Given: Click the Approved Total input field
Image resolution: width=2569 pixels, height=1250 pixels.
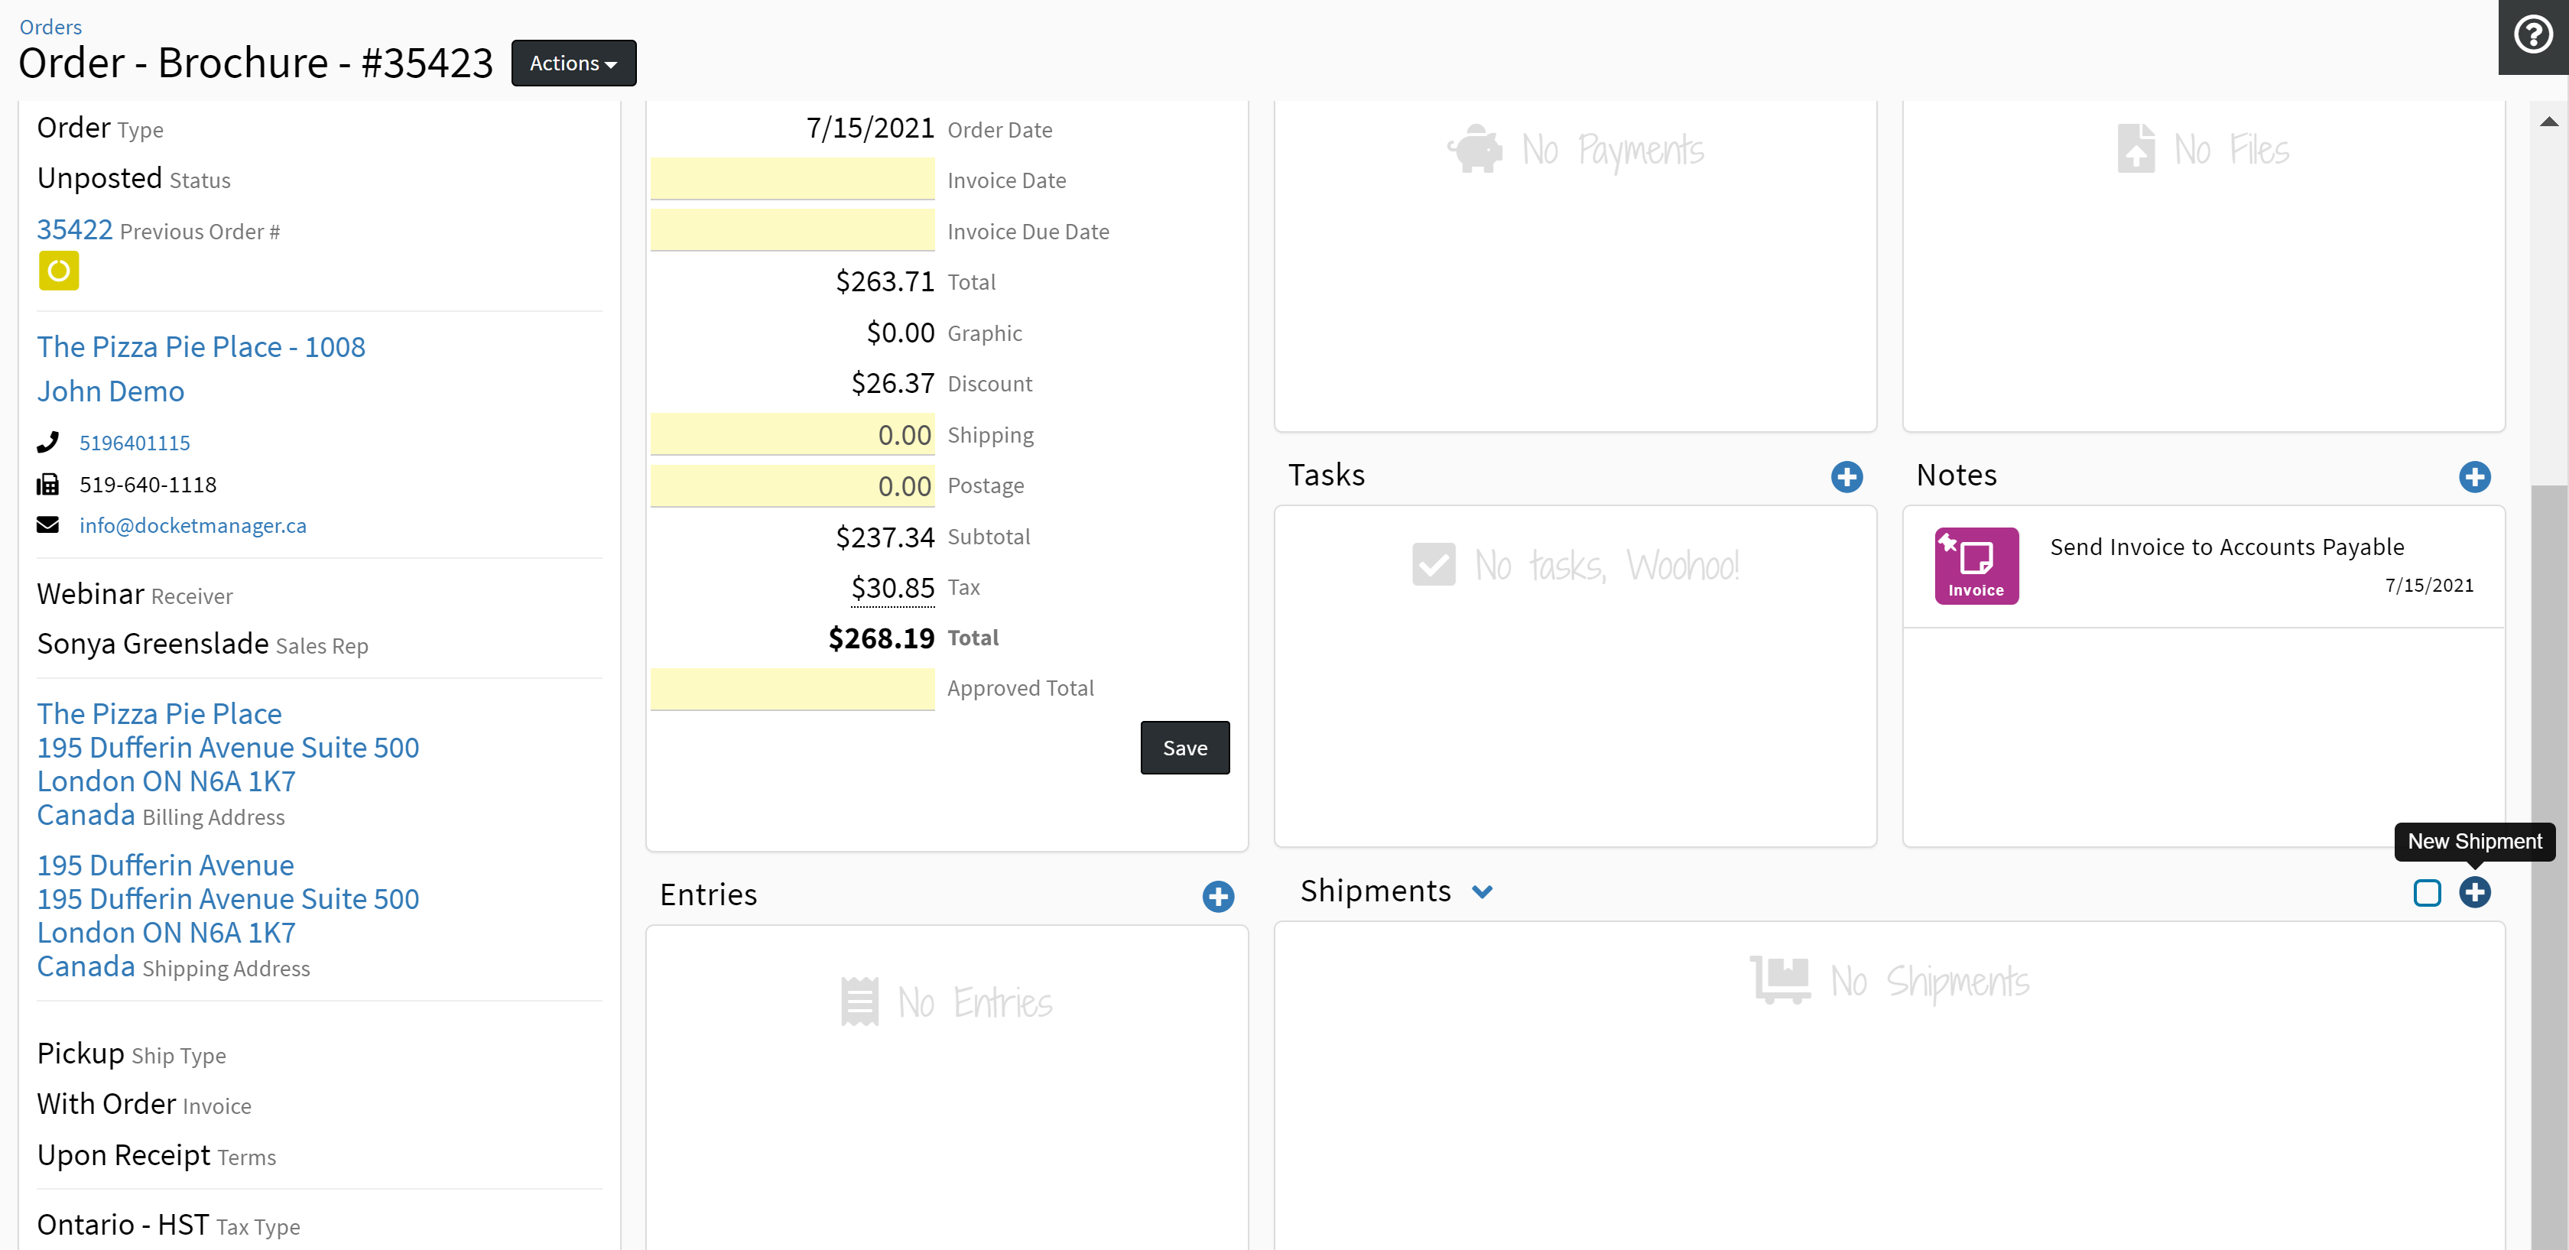Looking at the screenshot, I should [x=792, y=688].
